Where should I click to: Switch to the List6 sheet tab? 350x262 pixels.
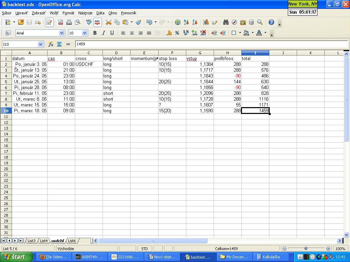click(72, 241)
